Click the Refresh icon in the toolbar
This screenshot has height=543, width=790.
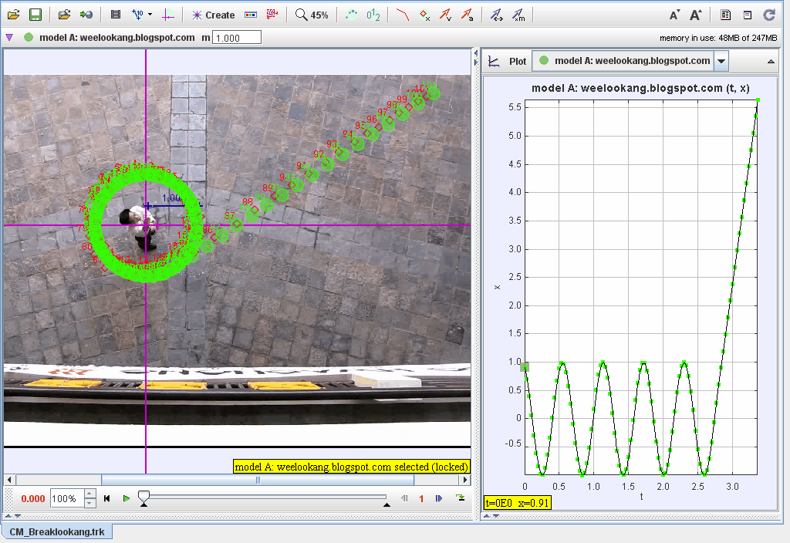(x=768, y=15)
